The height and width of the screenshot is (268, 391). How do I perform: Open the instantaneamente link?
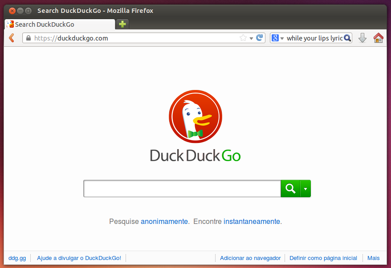coord(252,221)
